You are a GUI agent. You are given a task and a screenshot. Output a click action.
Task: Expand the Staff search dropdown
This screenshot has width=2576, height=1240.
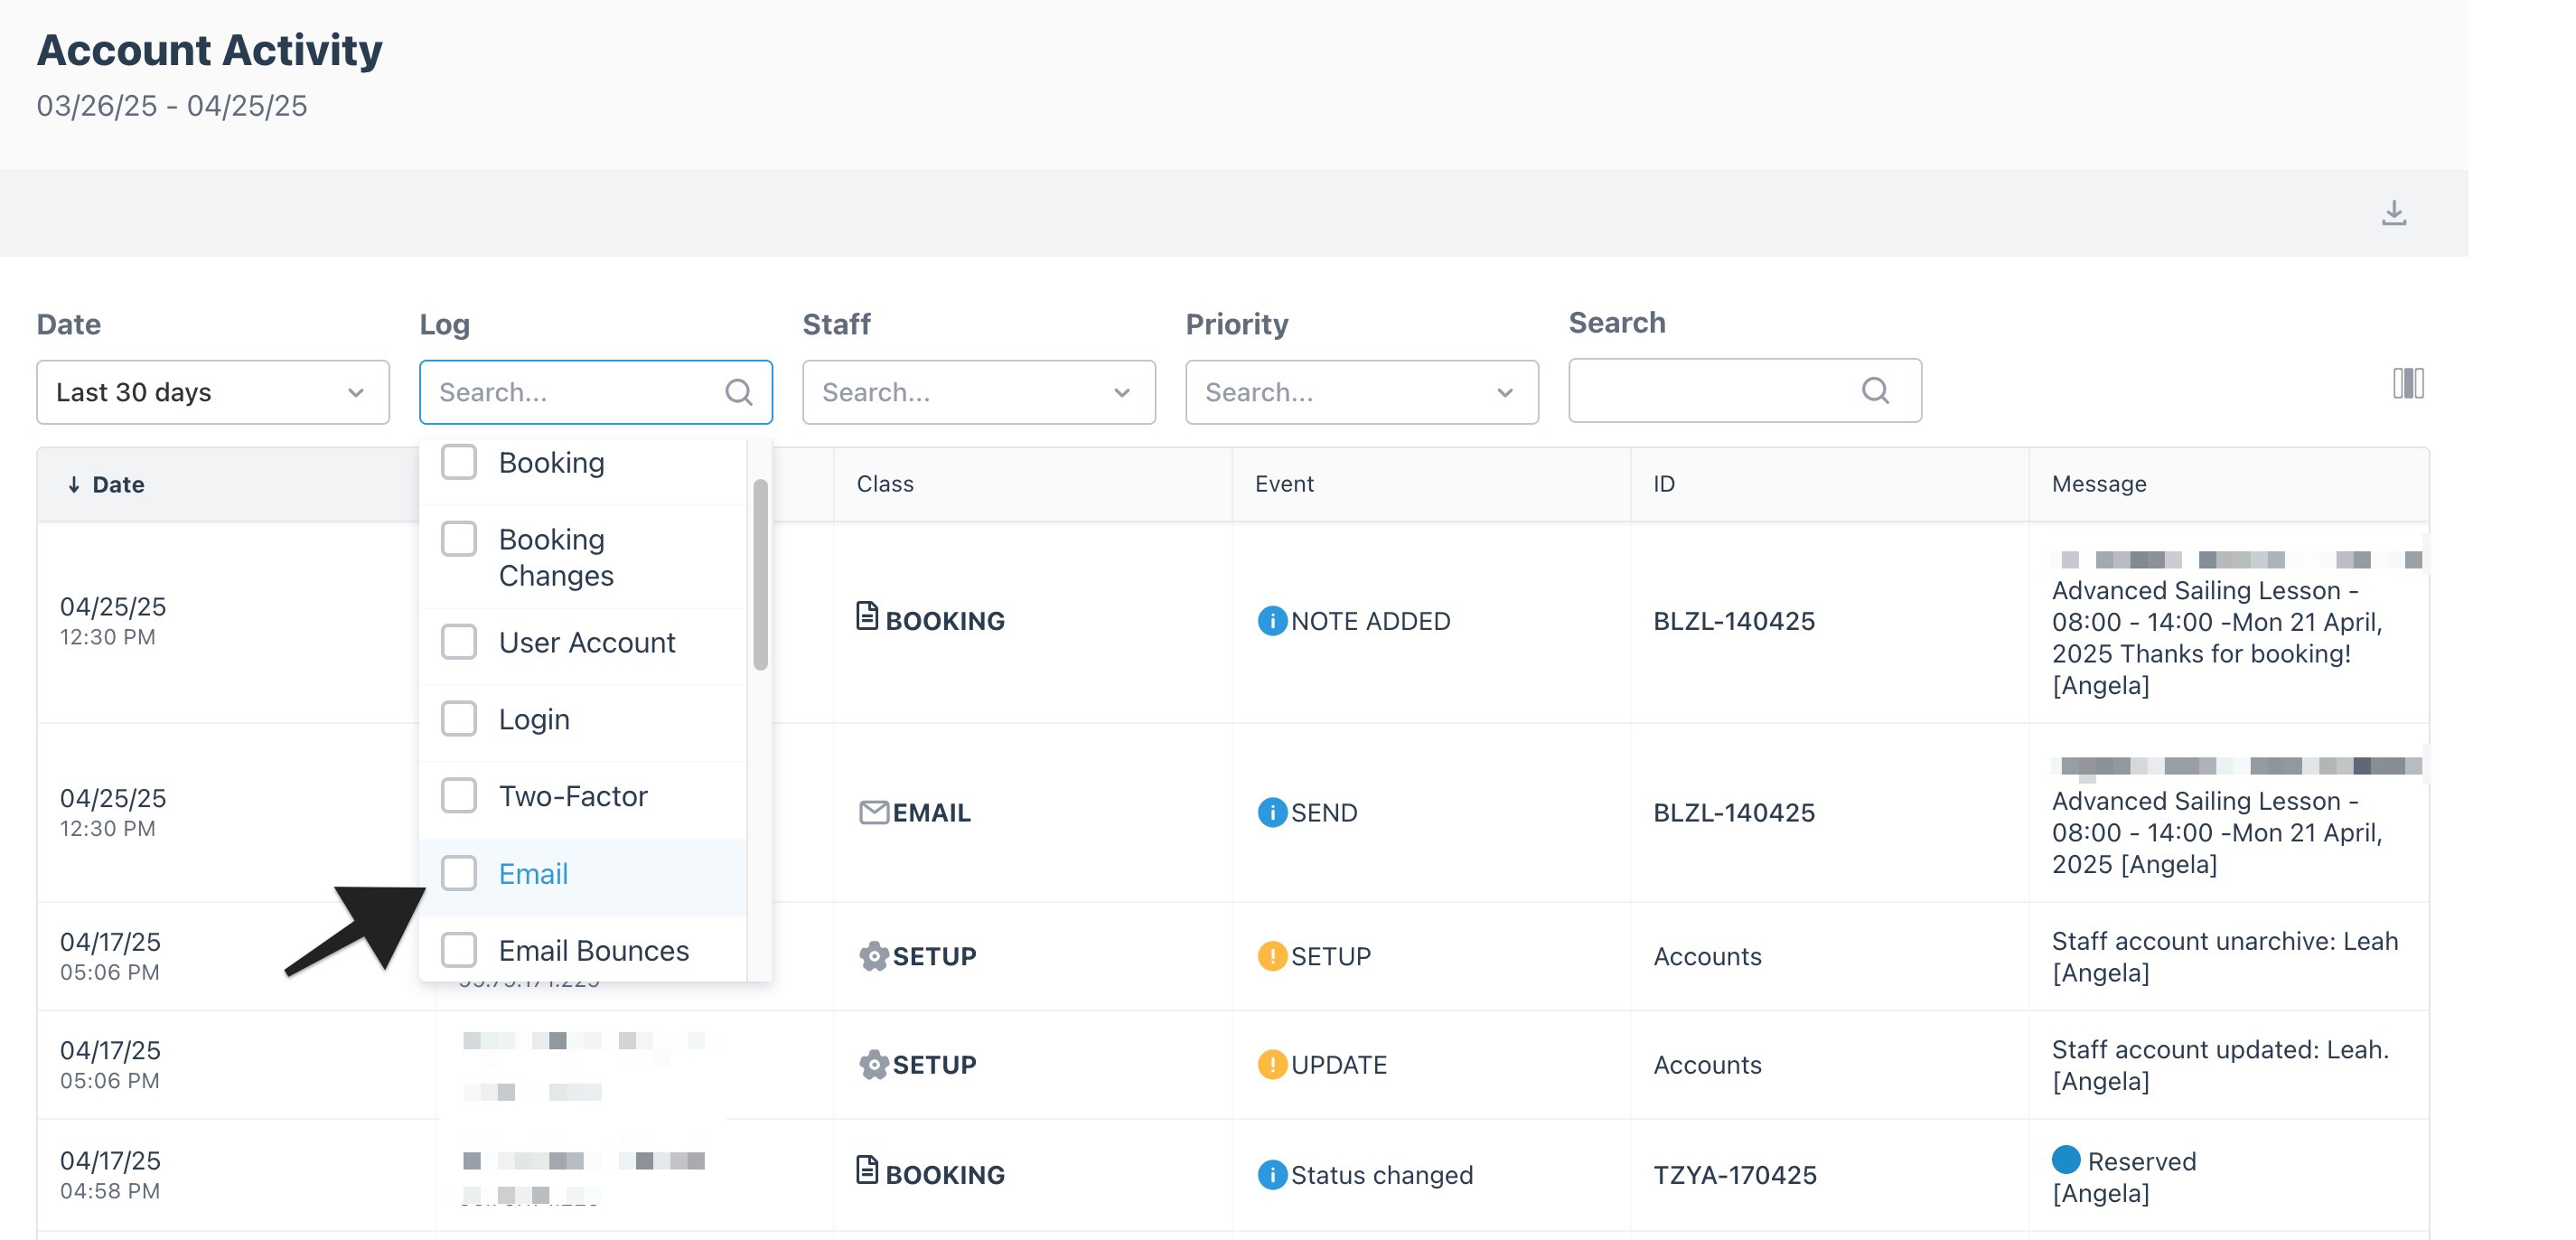(978, 392)
